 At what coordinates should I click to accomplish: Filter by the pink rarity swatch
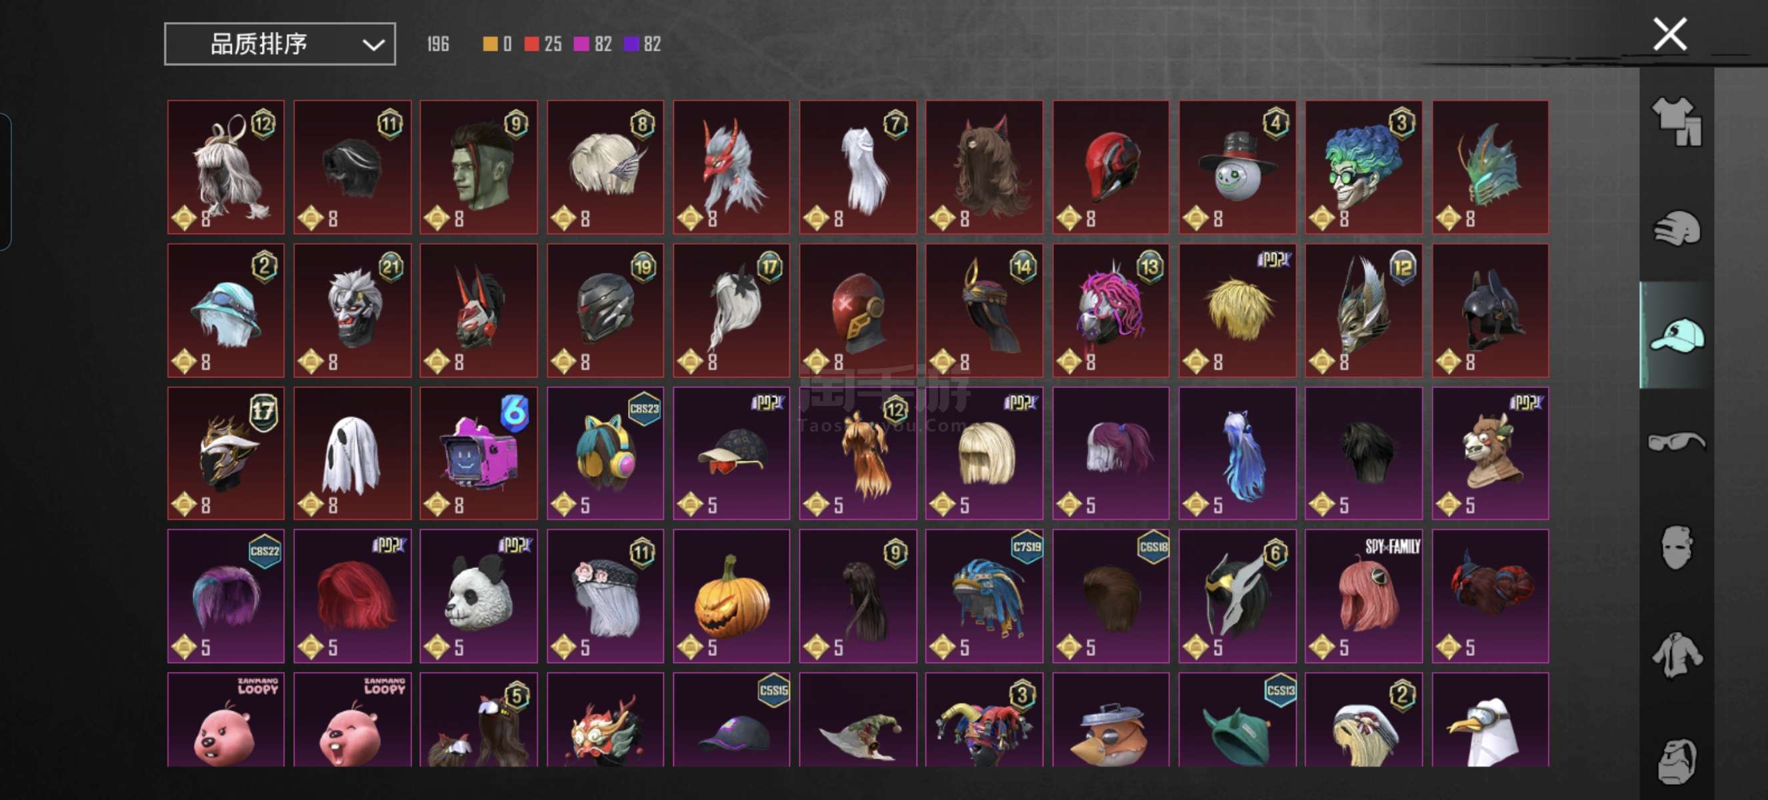581,45
